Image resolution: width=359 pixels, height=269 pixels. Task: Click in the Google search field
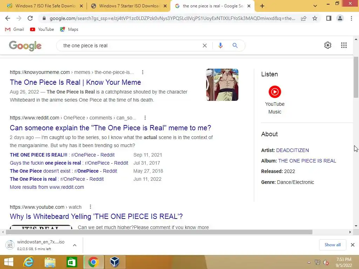click(x=130, y=46)
